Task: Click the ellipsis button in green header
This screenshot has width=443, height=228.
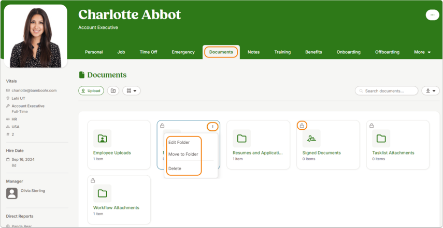Action: tap(432, 15)
